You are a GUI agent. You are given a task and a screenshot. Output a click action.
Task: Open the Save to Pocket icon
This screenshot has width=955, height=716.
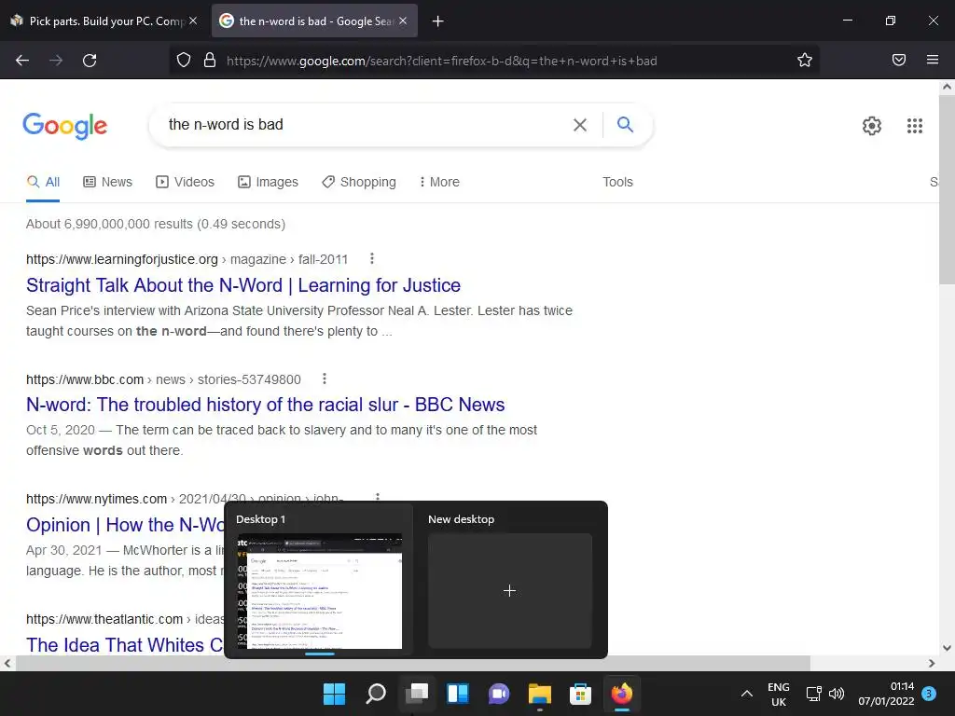pos(898,60)
